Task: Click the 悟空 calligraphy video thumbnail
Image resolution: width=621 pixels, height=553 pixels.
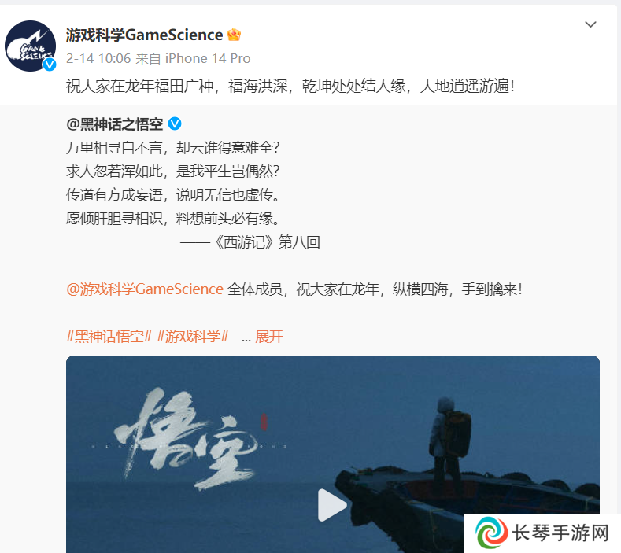Action: (x=186, y=440)
